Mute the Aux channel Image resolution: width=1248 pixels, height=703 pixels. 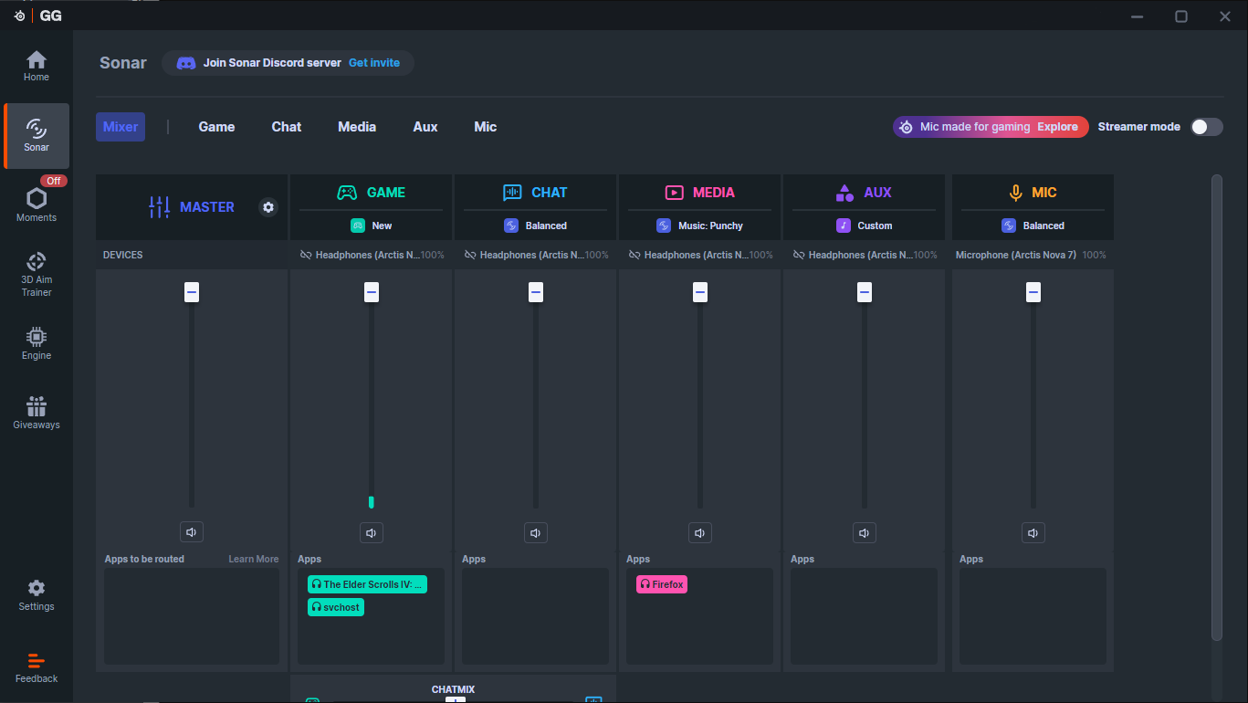click(x=865, y=532)
